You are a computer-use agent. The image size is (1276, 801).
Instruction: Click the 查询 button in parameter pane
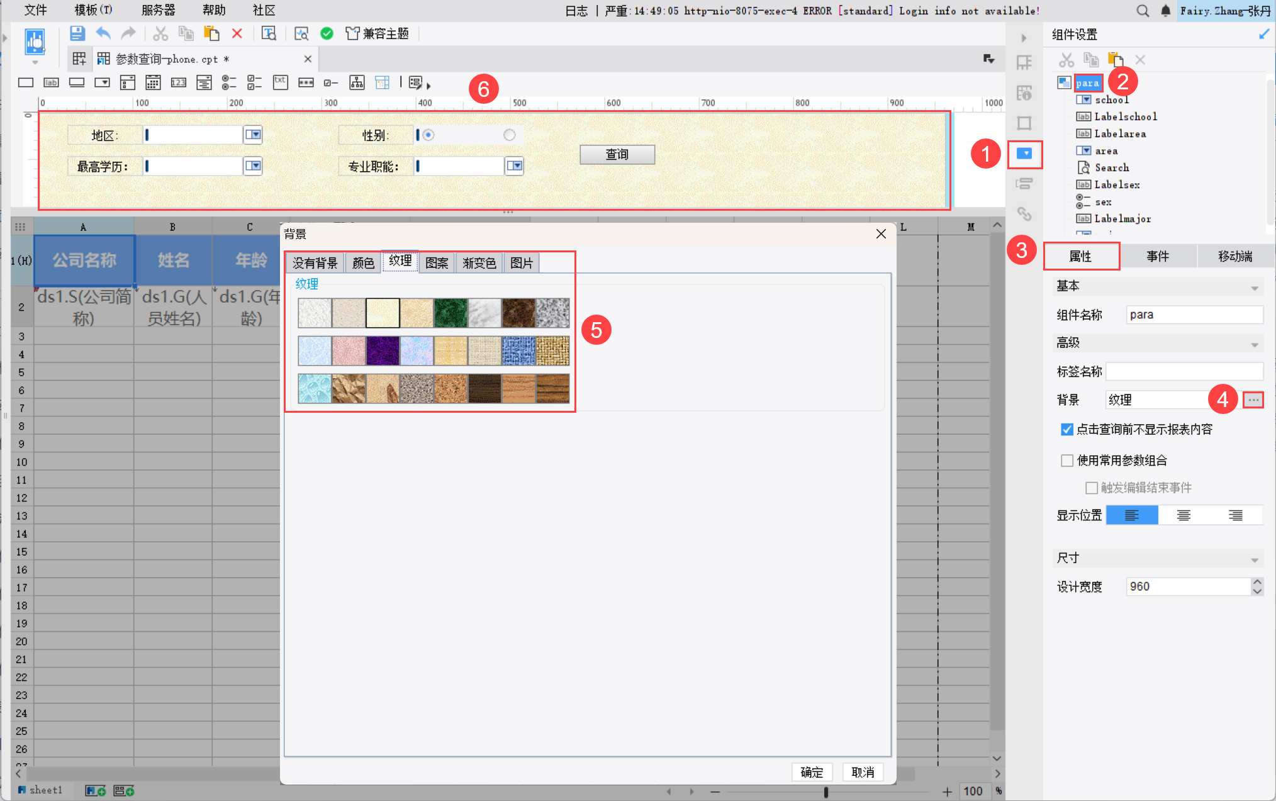click(x=617, y=154)
